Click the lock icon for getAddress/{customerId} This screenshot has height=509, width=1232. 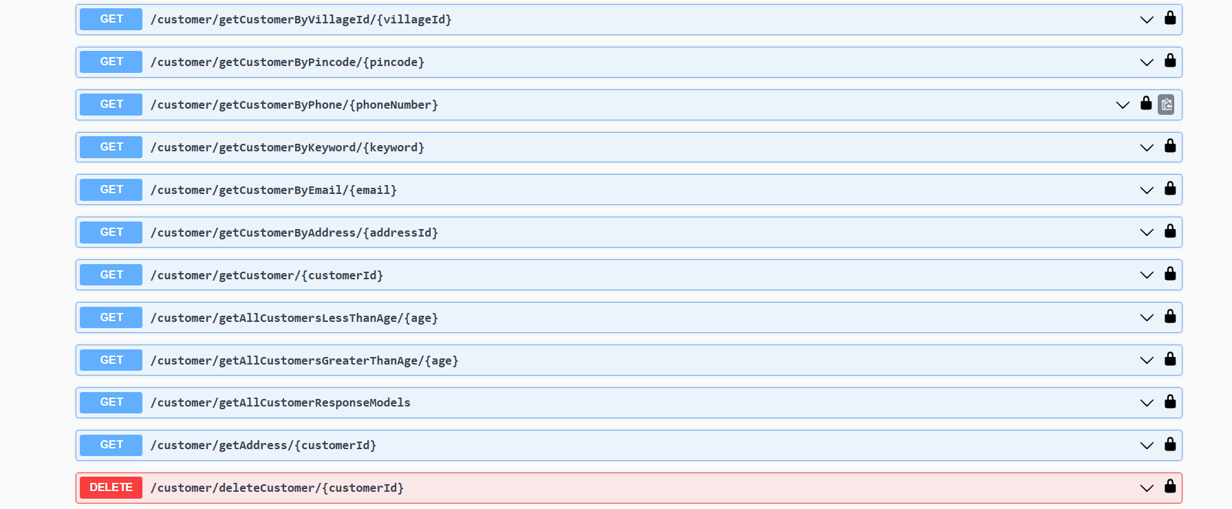[x=1170, y=444]
